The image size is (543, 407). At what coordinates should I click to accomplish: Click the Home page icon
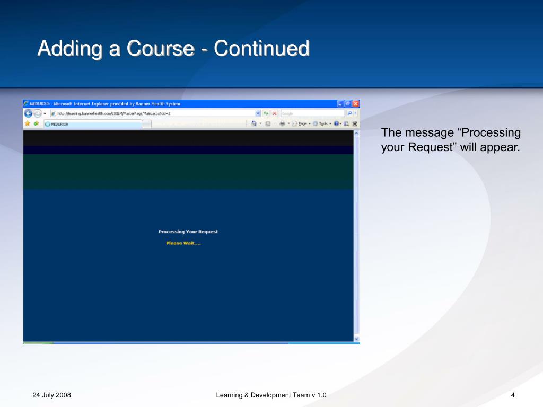pos(254,123)
